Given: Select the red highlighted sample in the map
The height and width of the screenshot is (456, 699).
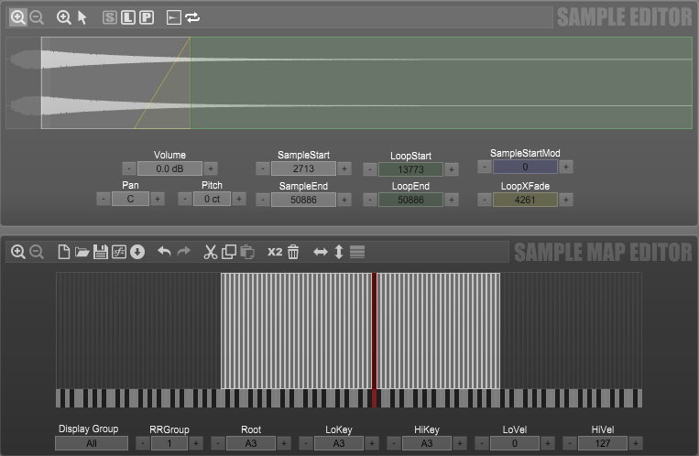Looking at the screenshot, I should (375, 331).
